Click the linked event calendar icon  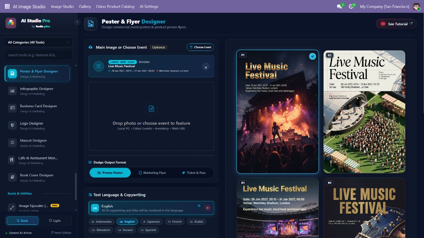(99, 66)
